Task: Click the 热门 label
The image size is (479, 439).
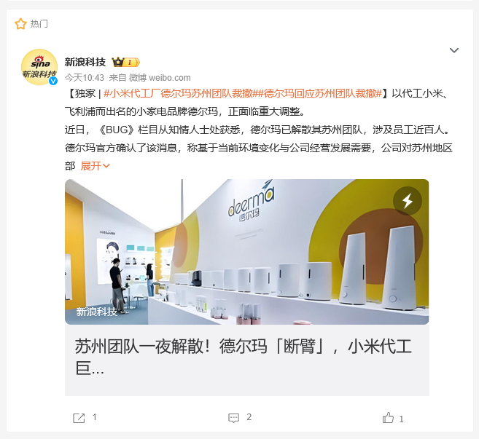Action: point(39,24)
